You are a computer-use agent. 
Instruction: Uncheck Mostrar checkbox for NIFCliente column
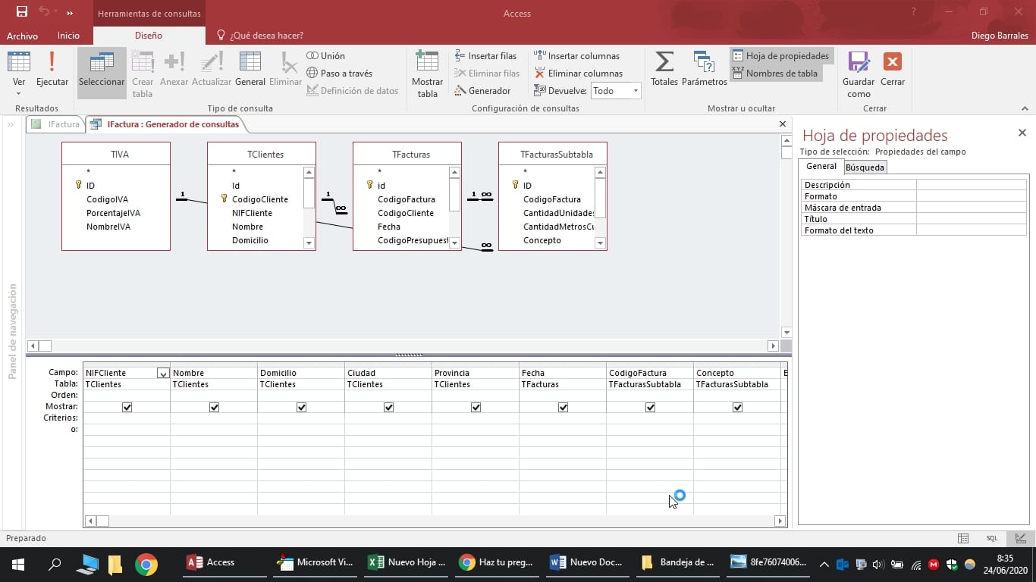point(127,408)
